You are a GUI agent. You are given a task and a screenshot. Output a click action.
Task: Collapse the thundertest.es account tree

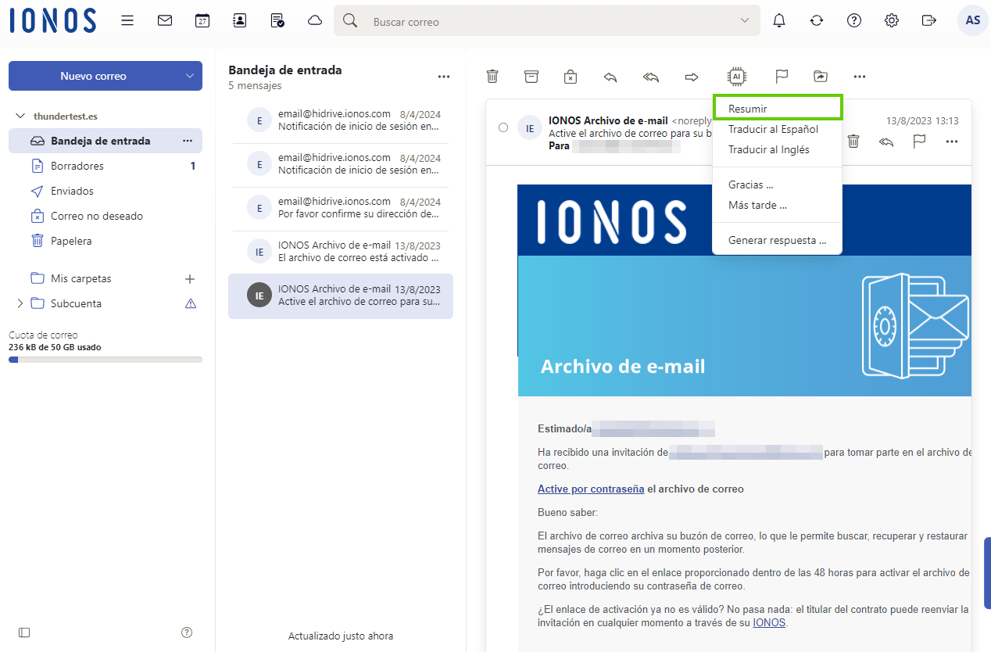[x=20, y=116]
